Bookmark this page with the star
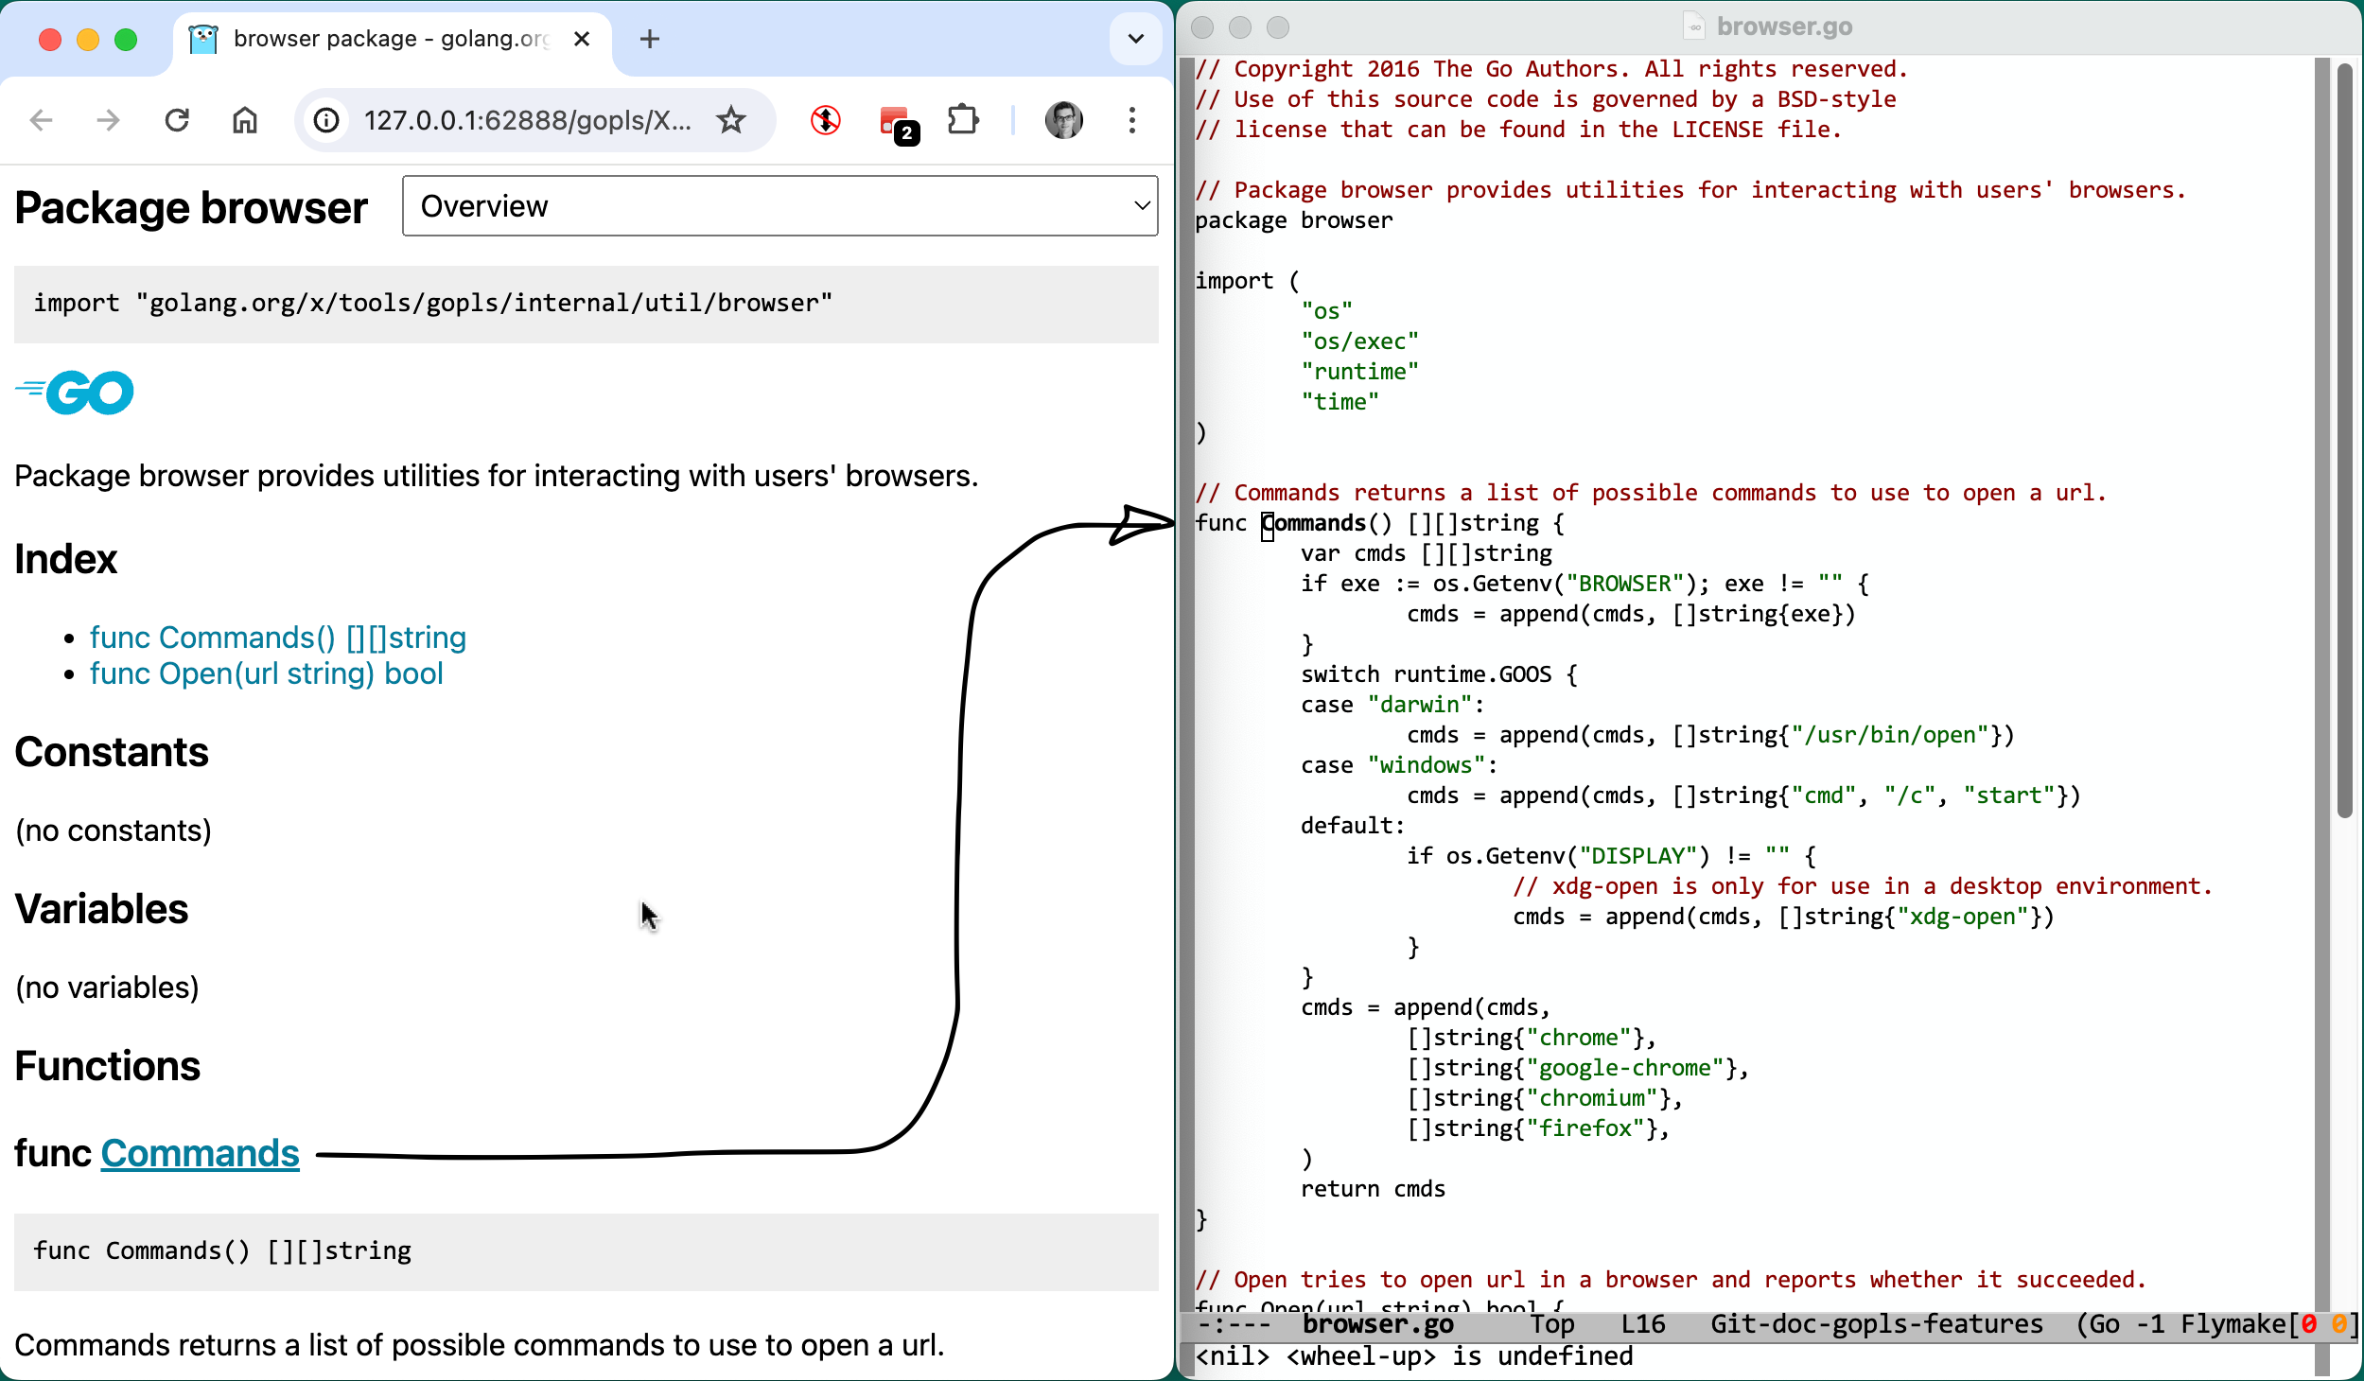The image size is (2364, 1381). [731, 120]
